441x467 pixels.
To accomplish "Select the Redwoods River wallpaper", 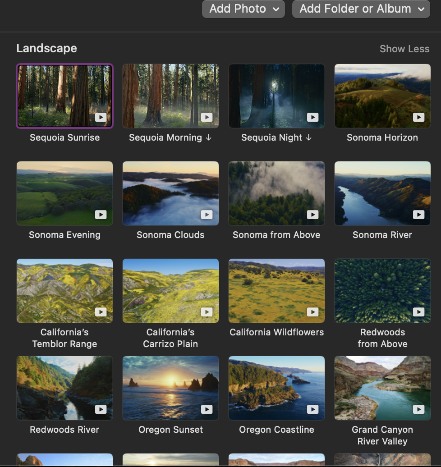I will (x=64, y=388).
